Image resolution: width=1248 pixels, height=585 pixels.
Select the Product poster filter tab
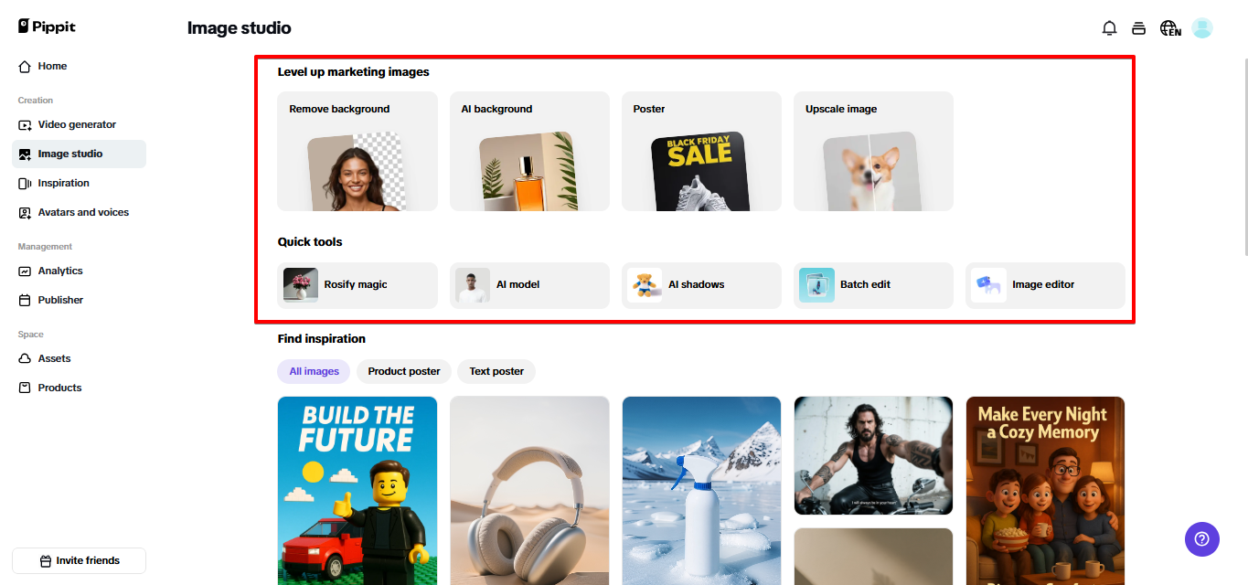coord(404,371)
